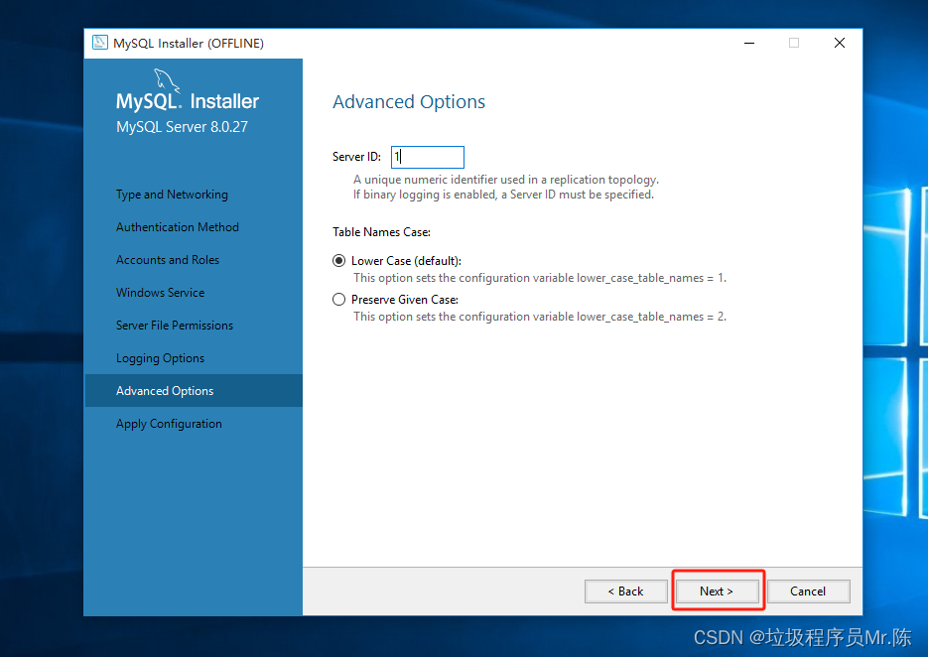Click inside the Server ID input field
Image resolution: width=928 pixels, height=657 pixels.
point(428,157)
